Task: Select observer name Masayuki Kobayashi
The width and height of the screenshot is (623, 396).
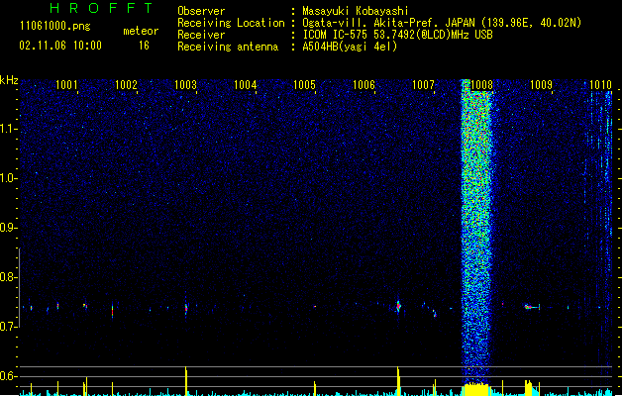Action: pos(356,11)
